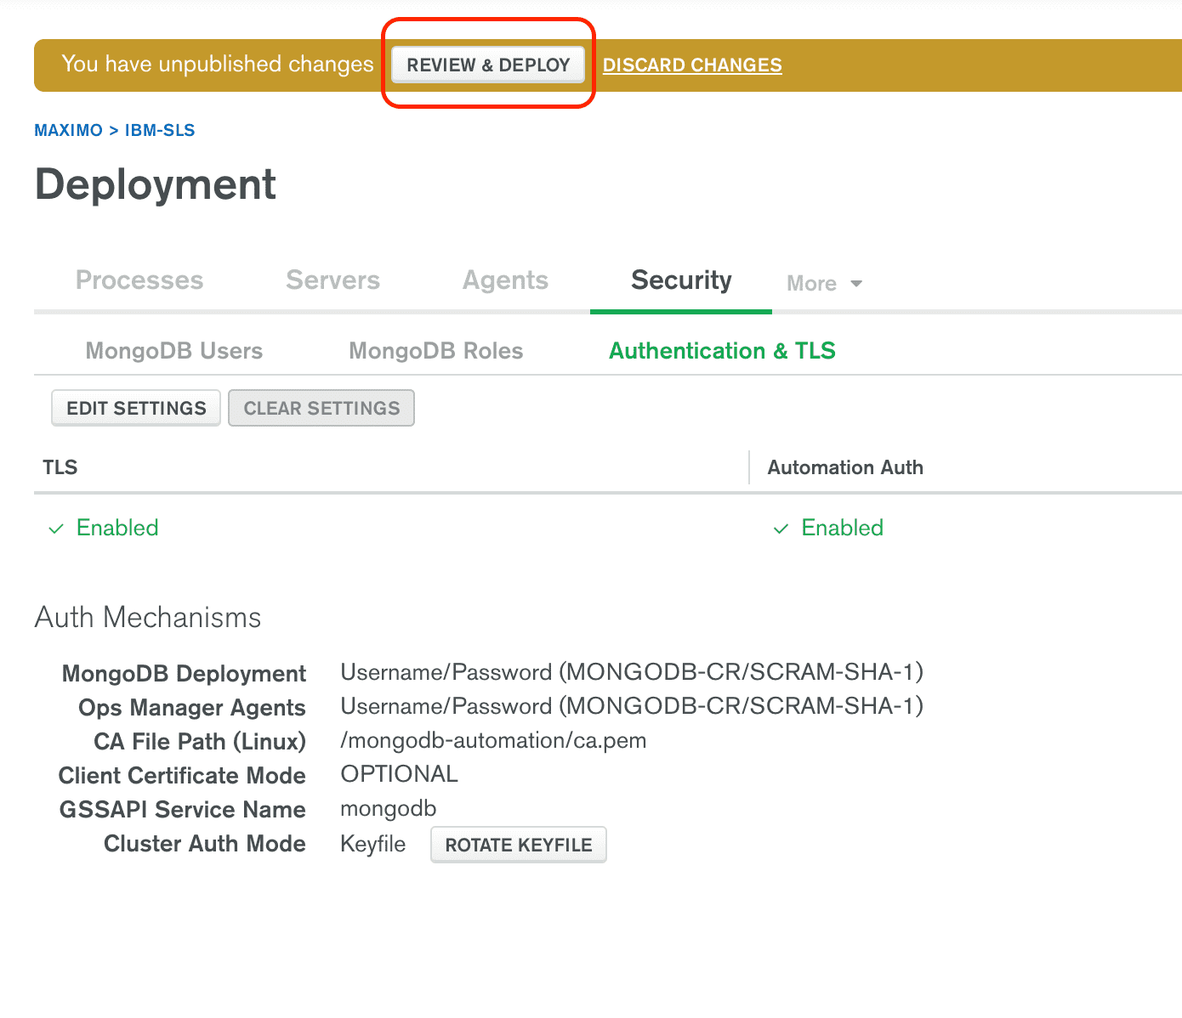Open the MongoDB Users sub-tab
Image resolution: width=1182 pixels, height=1018 pixels.
click(174, 351)
